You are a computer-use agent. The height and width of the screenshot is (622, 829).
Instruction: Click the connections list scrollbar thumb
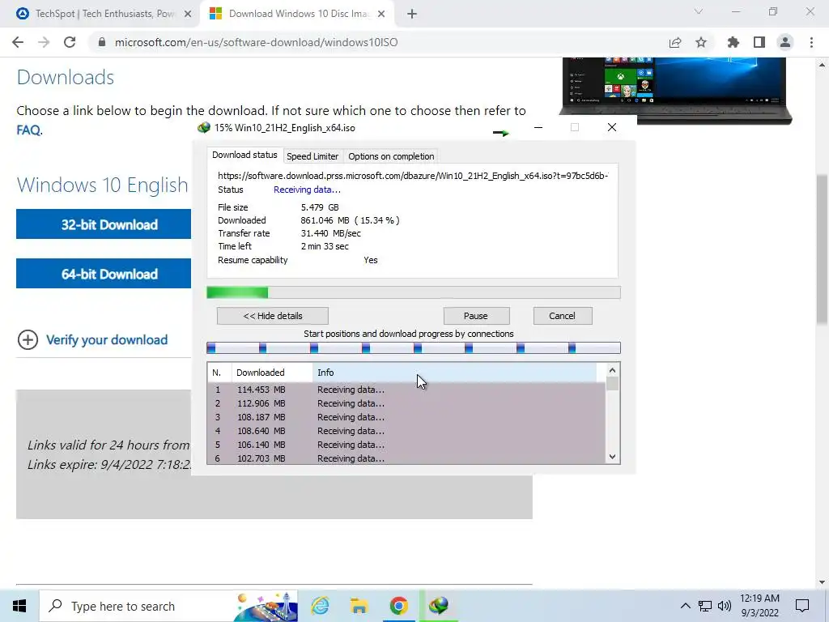click(612, 383)
